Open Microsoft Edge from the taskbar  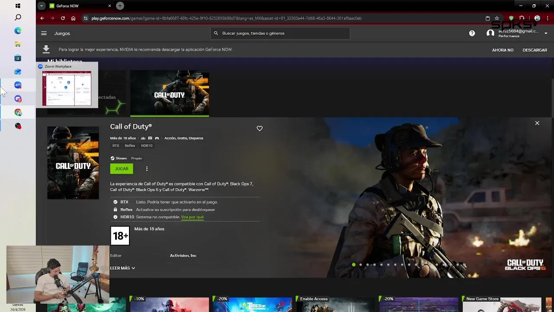coord(18,31)
